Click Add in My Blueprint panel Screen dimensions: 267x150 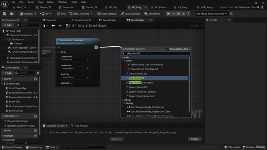[x=8, y=73]
